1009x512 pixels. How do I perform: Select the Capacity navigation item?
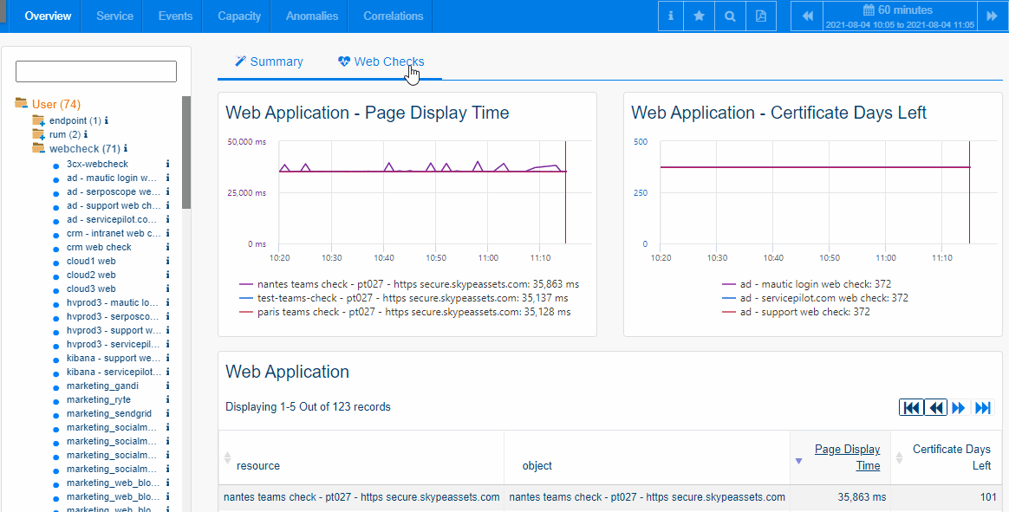(238, 16)
